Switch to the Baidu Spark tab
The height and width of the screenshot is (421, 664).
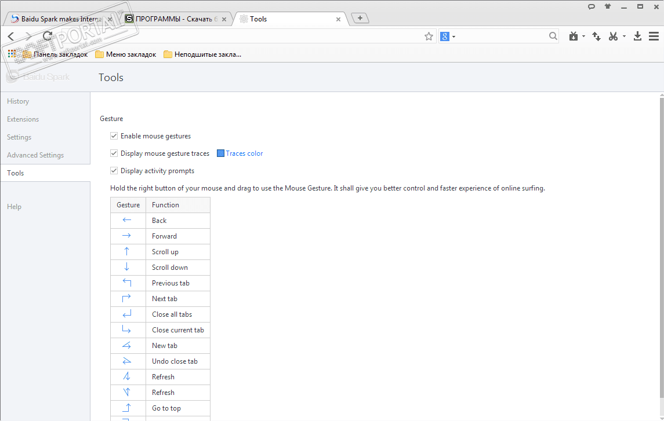point(58,19)
